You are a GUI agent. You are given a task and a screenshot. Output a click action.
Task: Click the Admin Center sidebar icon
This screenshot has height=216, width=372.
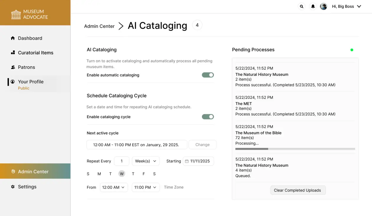pyautogui.click(x=13, y=171)
